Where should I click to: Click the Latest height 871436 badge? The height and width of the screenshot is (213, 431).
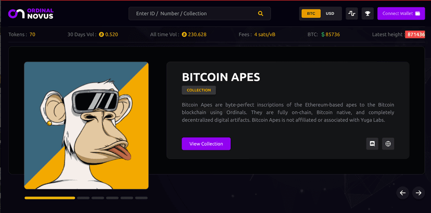coord(415,35)
